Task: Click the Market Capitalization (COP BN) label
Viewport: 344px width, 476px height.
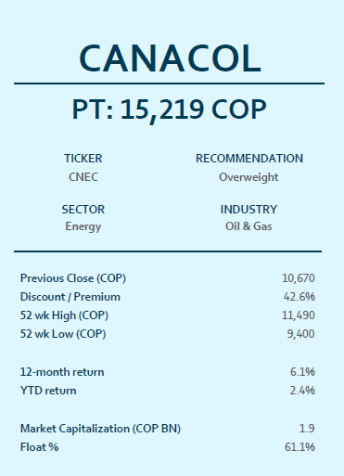Action: click(x=100, y=429)
